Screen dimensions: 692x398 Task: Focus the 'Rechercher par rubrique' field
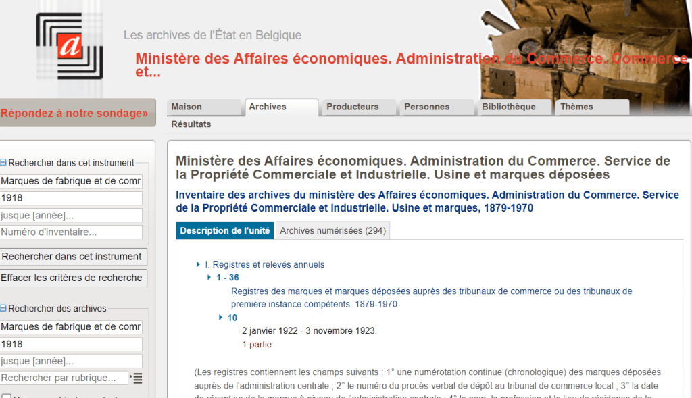pos(64,378)
